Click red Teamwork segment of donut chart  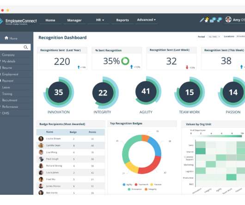pos(151,166)
